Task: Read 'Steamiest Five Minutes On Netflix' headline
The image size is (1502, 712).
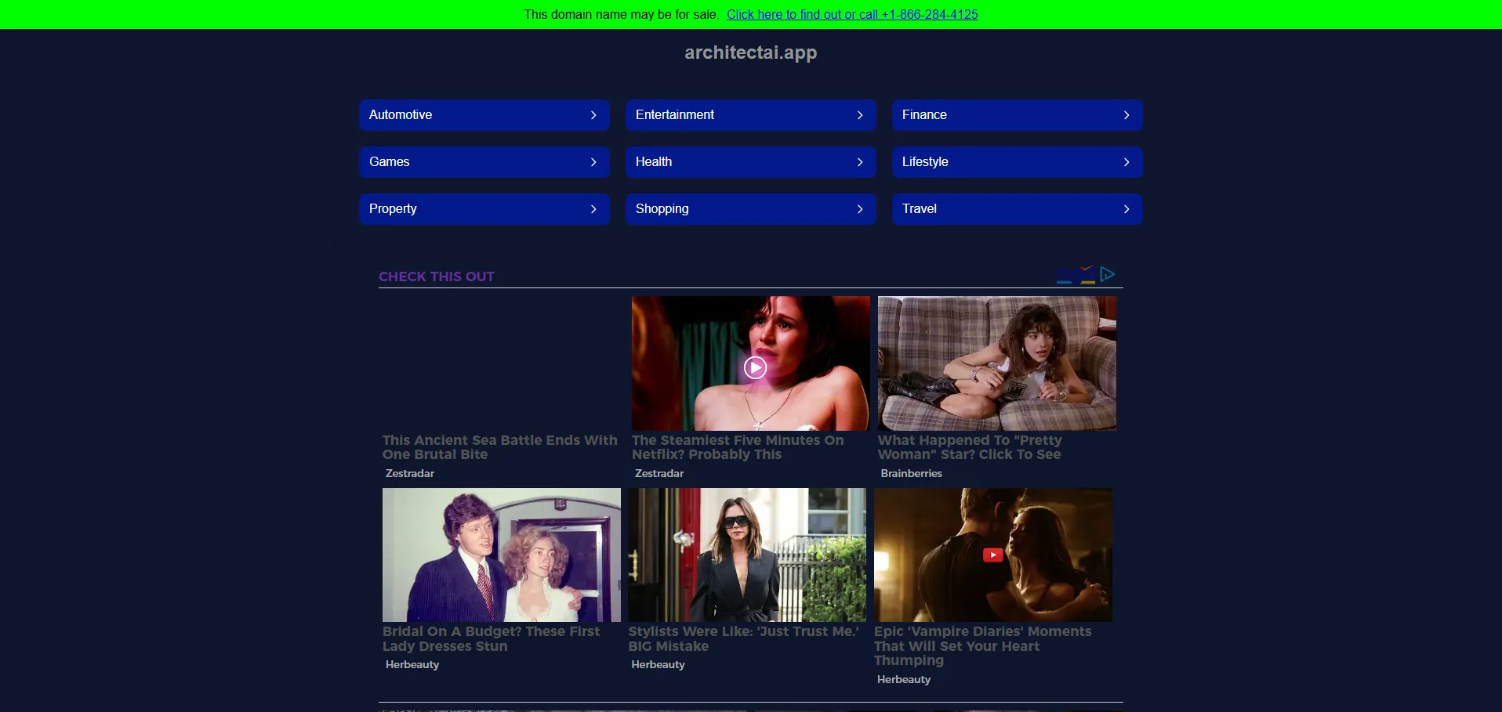Action: 737,447
